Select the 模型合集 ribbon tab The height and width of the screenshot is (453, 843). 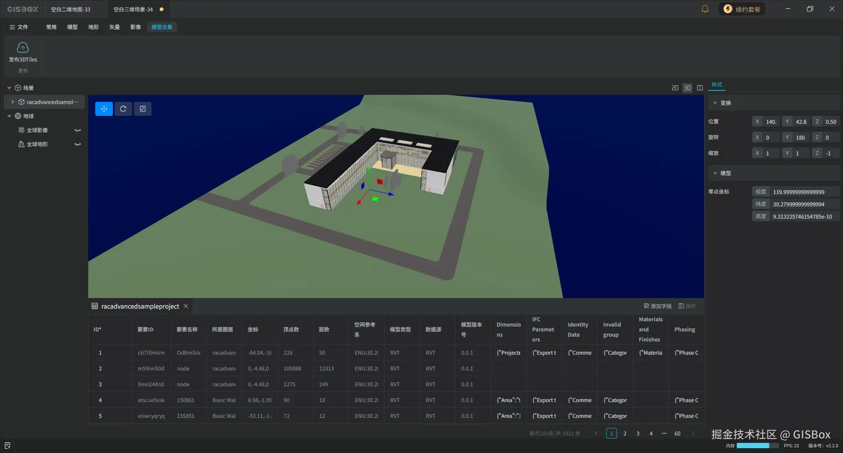tap(162, 27)
